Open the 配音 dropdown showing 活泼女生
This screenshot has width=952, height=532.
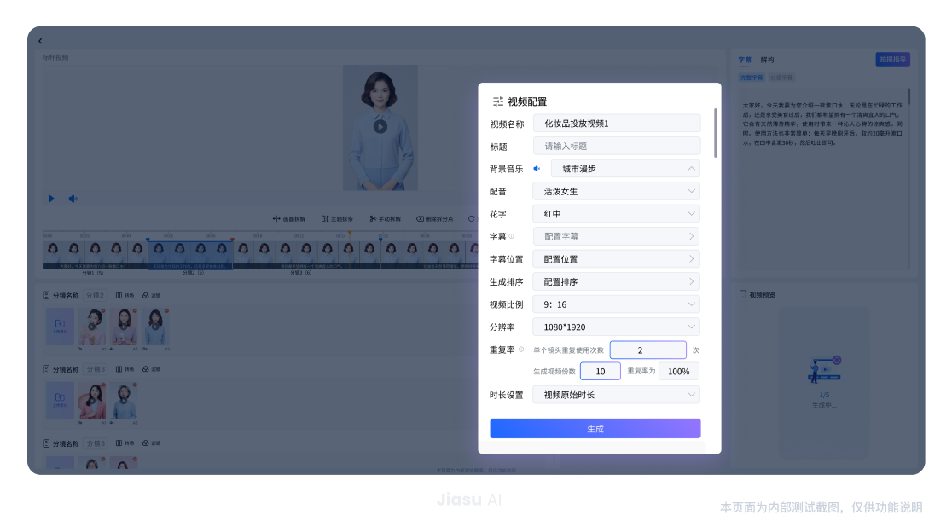(616, 191)
